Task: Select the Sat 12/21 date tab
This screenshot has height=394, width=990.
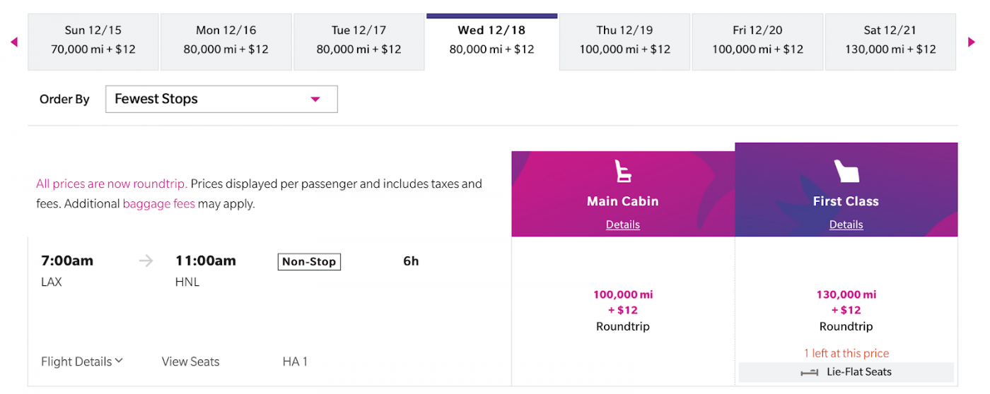Action: [x=890, y=40]
